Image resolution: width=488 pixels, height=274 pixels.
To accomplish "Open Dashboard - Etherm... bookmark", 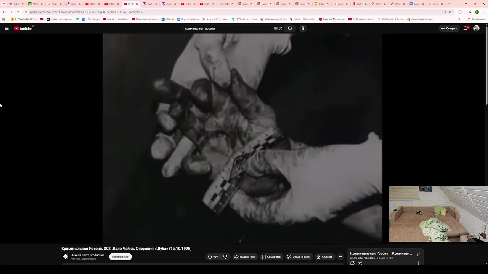I will click(x=391, y=19).
